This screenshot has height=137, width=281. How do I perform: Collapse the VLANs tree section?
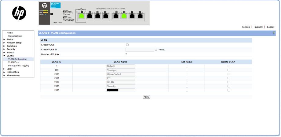pyautogui.click(x=4, y=56)
